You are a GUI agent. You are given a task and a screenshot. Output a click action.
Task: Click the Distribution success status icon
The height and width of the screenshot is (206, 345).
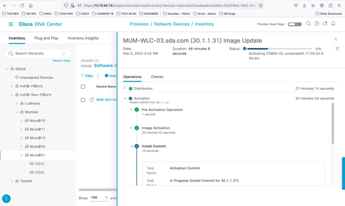point(130,88)
